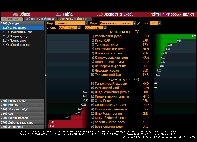This screenshot has height=142, width=197.
Task: Click the red BRL bar showing -1.60
Action: pos(69,126)
